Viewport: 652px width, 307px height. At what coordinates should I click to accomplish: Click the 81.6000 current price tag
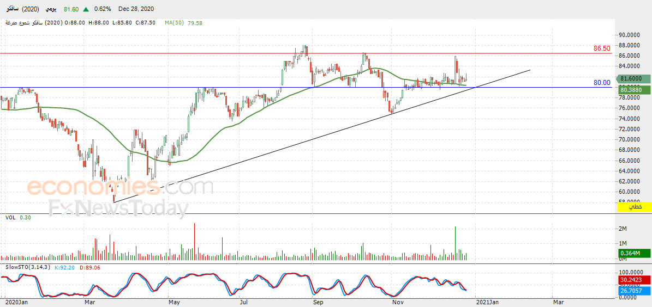point(632,78)
